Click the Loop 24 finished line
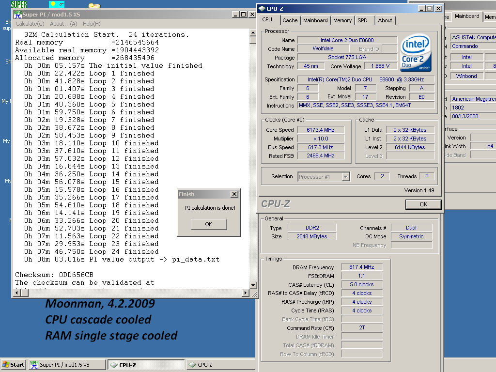Screen dimensions: 496x372 [92, 252]
